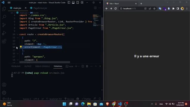Collapse the fold arrow on line 16

[18, 53]
